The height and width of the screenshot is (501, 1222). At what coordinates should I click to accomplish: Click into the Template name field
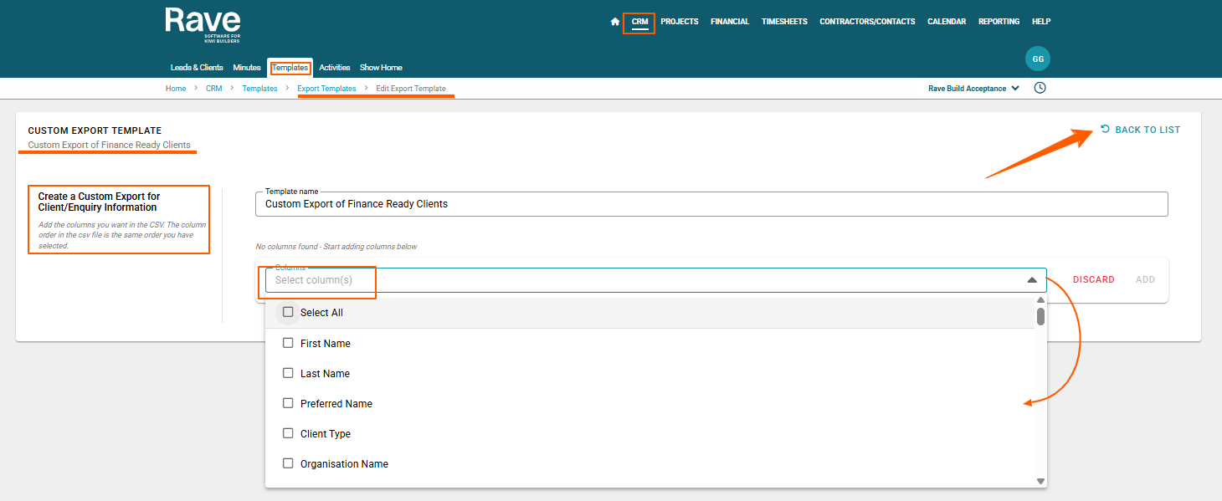pos(711,204)
